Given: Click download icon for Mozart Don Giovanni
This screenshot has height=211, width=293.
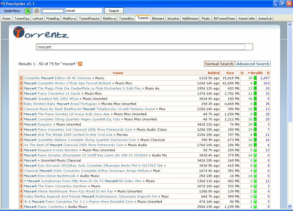Looking at the screenshot, I should pos(21,165).
